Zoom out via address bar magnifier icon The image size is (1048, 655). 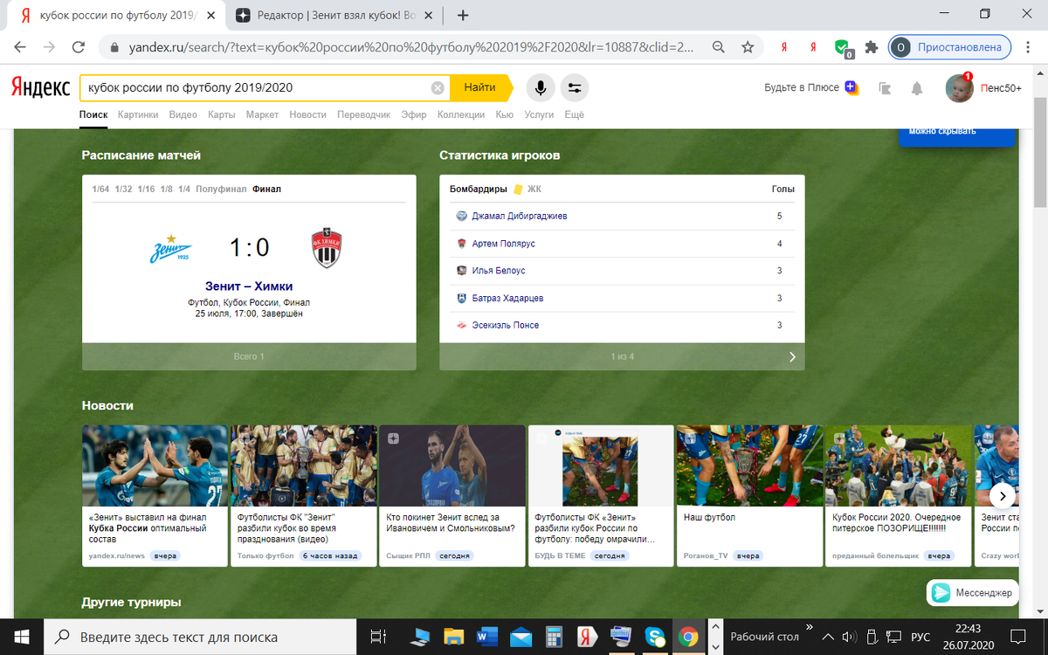718,47
